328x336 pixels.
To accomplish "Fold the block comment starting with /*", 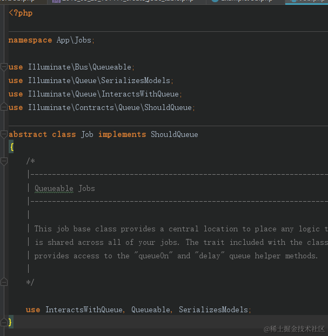I will [x=4, y=161].
